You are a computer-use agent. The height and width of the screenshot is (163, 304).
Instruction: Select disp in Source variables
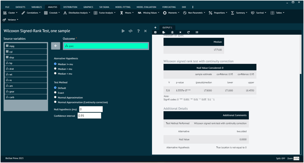(26, 57)
